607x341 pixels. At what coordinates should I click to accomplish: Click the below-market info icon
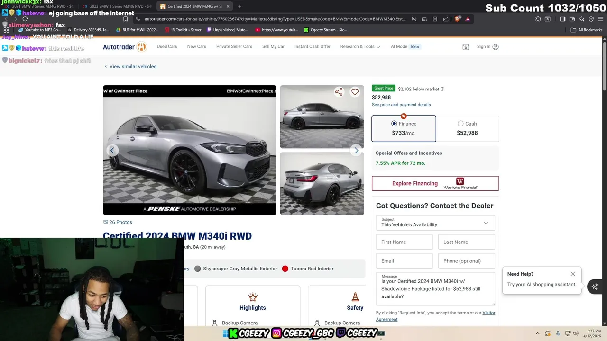pos(442,89)
